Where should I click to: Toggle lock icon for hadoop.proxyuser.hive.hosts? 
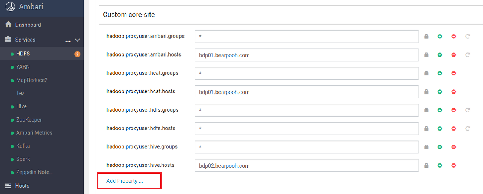[426, 165]
